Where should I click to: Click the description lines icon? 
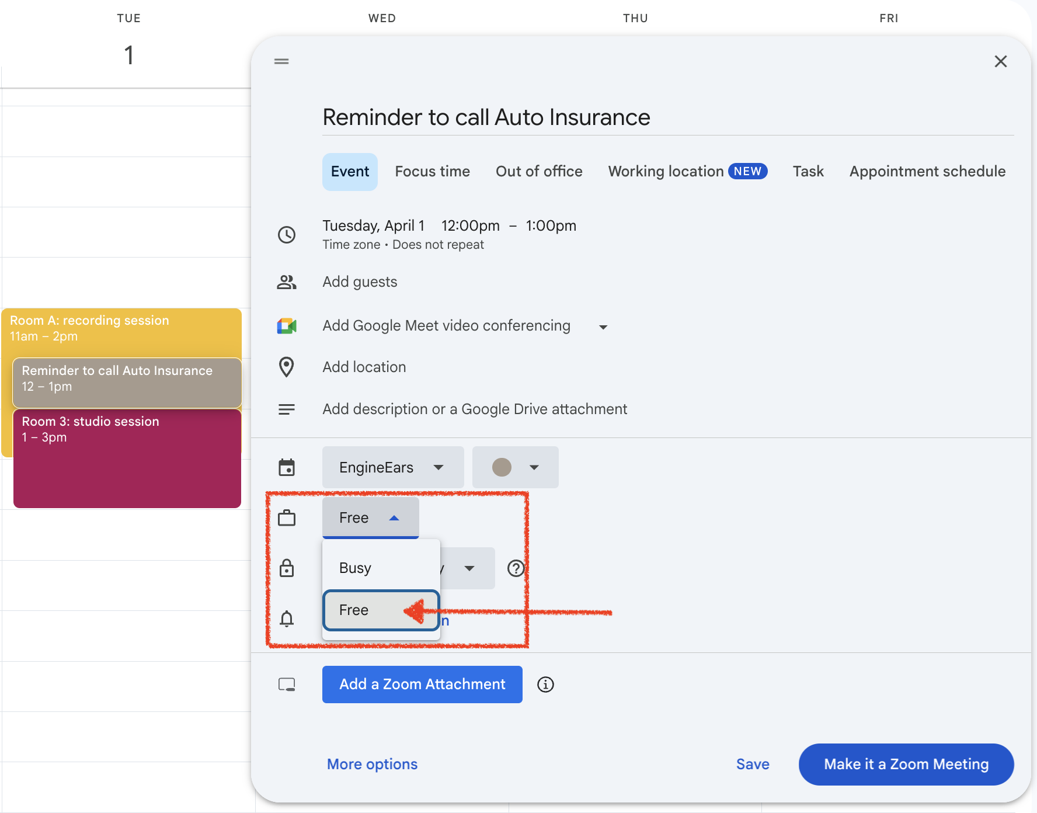(x=286, y=409)
